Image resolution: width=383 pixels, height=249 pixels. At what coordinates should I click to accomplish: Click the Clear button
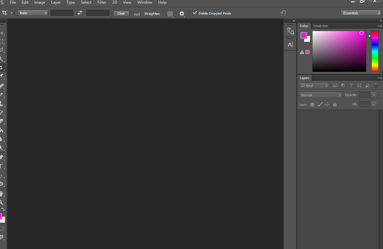point(121,13)
